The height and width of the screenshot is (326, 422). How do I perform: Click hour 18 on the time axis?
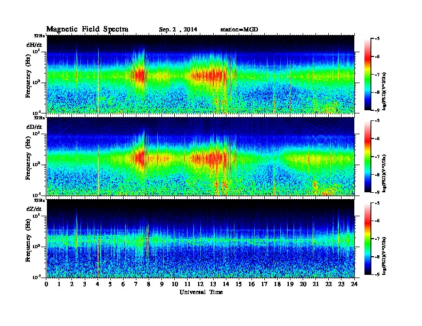pos(277,284)
